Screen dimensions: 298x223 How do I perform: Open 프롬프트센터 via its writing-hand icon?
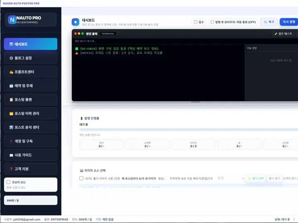(12, 72)
